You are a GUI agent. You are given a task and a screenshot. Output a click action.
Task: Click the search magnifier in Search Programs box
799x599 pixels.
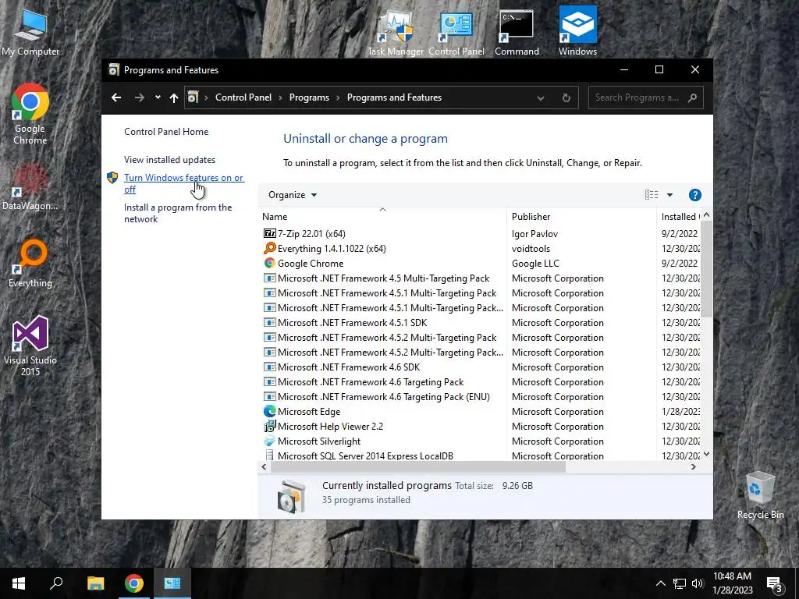click(692, 97)
